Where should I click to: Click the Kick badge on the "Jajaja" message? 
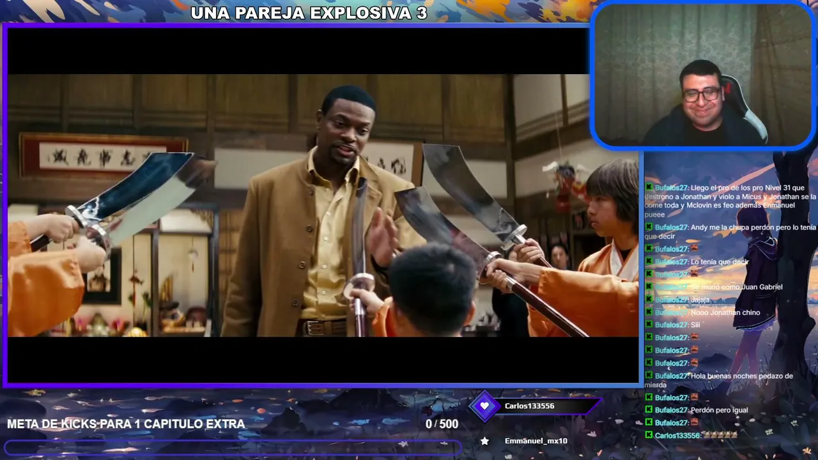point(649,300)
